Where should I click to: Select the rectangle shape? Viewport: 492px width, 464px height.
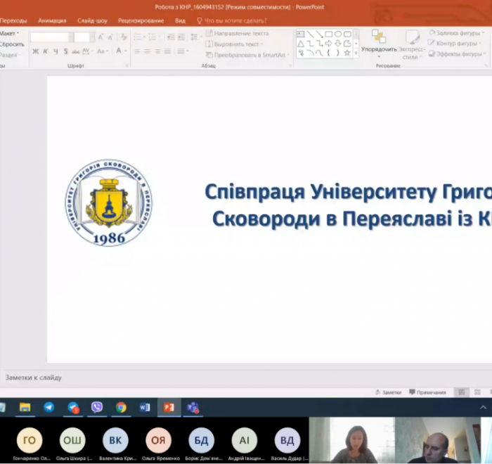click(328, 34)
